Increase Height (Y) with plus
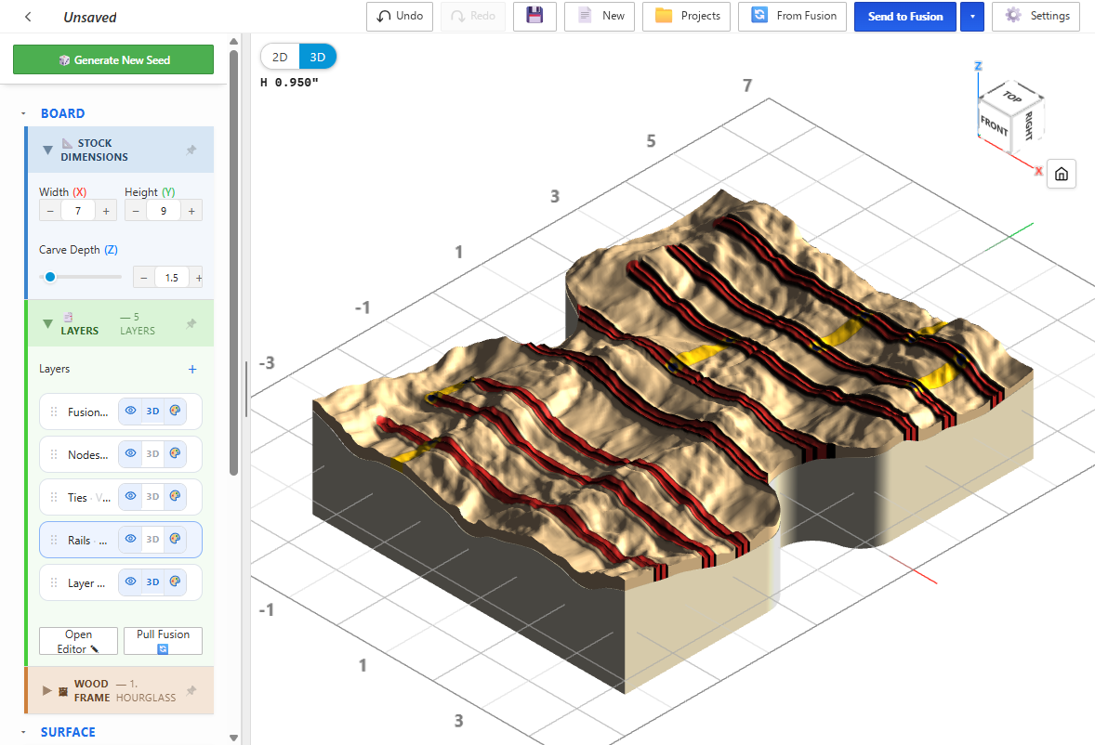The height and width of the screenshot is (745, 1095). 191,211
